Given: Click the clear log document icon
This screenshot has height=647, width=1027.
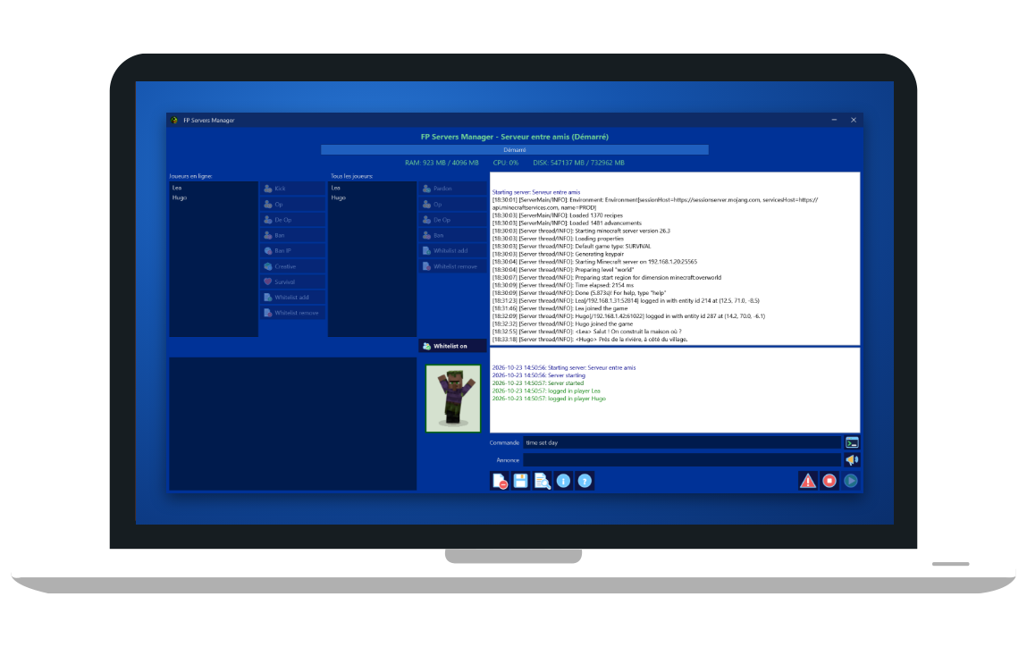Looking at the screenshot, I should [x=500, y=482].
